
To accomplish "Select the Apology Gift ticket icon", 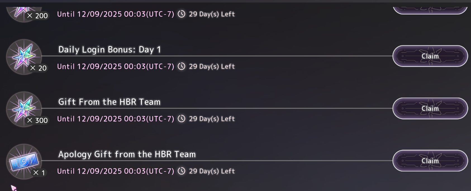I will [24, 161].
